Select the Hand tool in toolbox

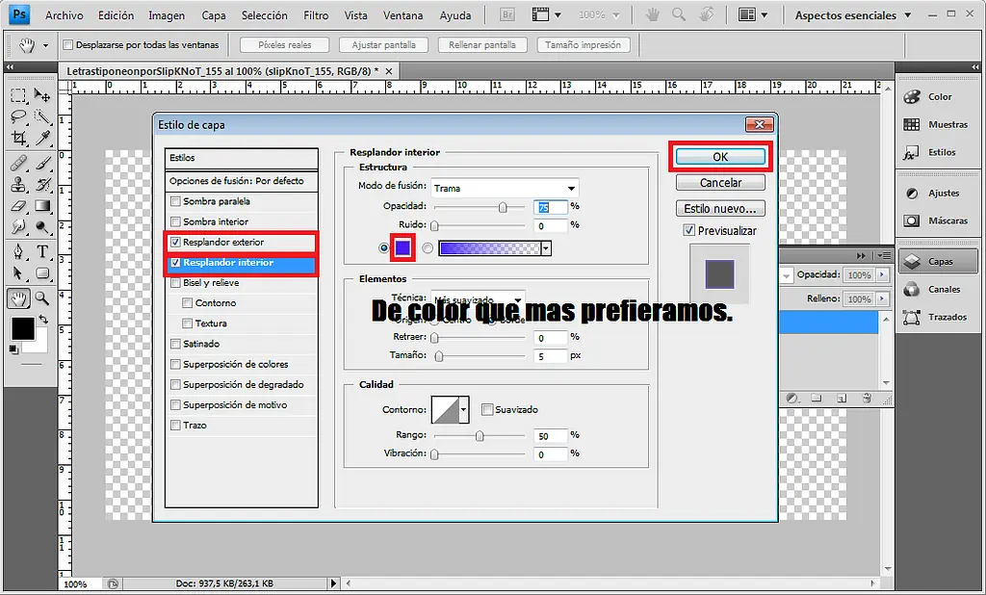[18, 298]
